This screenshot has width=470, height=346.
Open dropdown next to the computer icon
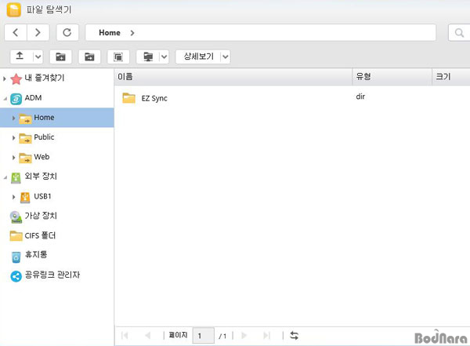click(164, 56)
